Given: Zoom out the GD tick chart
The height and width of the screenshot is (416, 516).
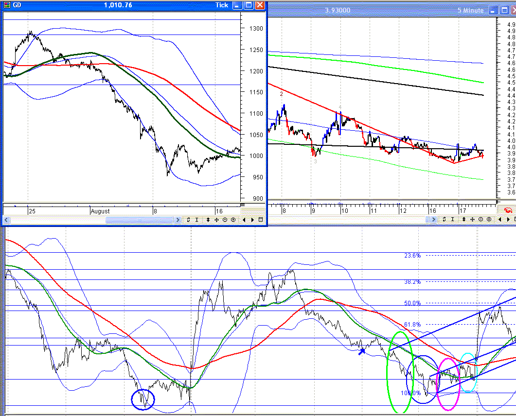Looking at the screenshot, I should 225,220.
